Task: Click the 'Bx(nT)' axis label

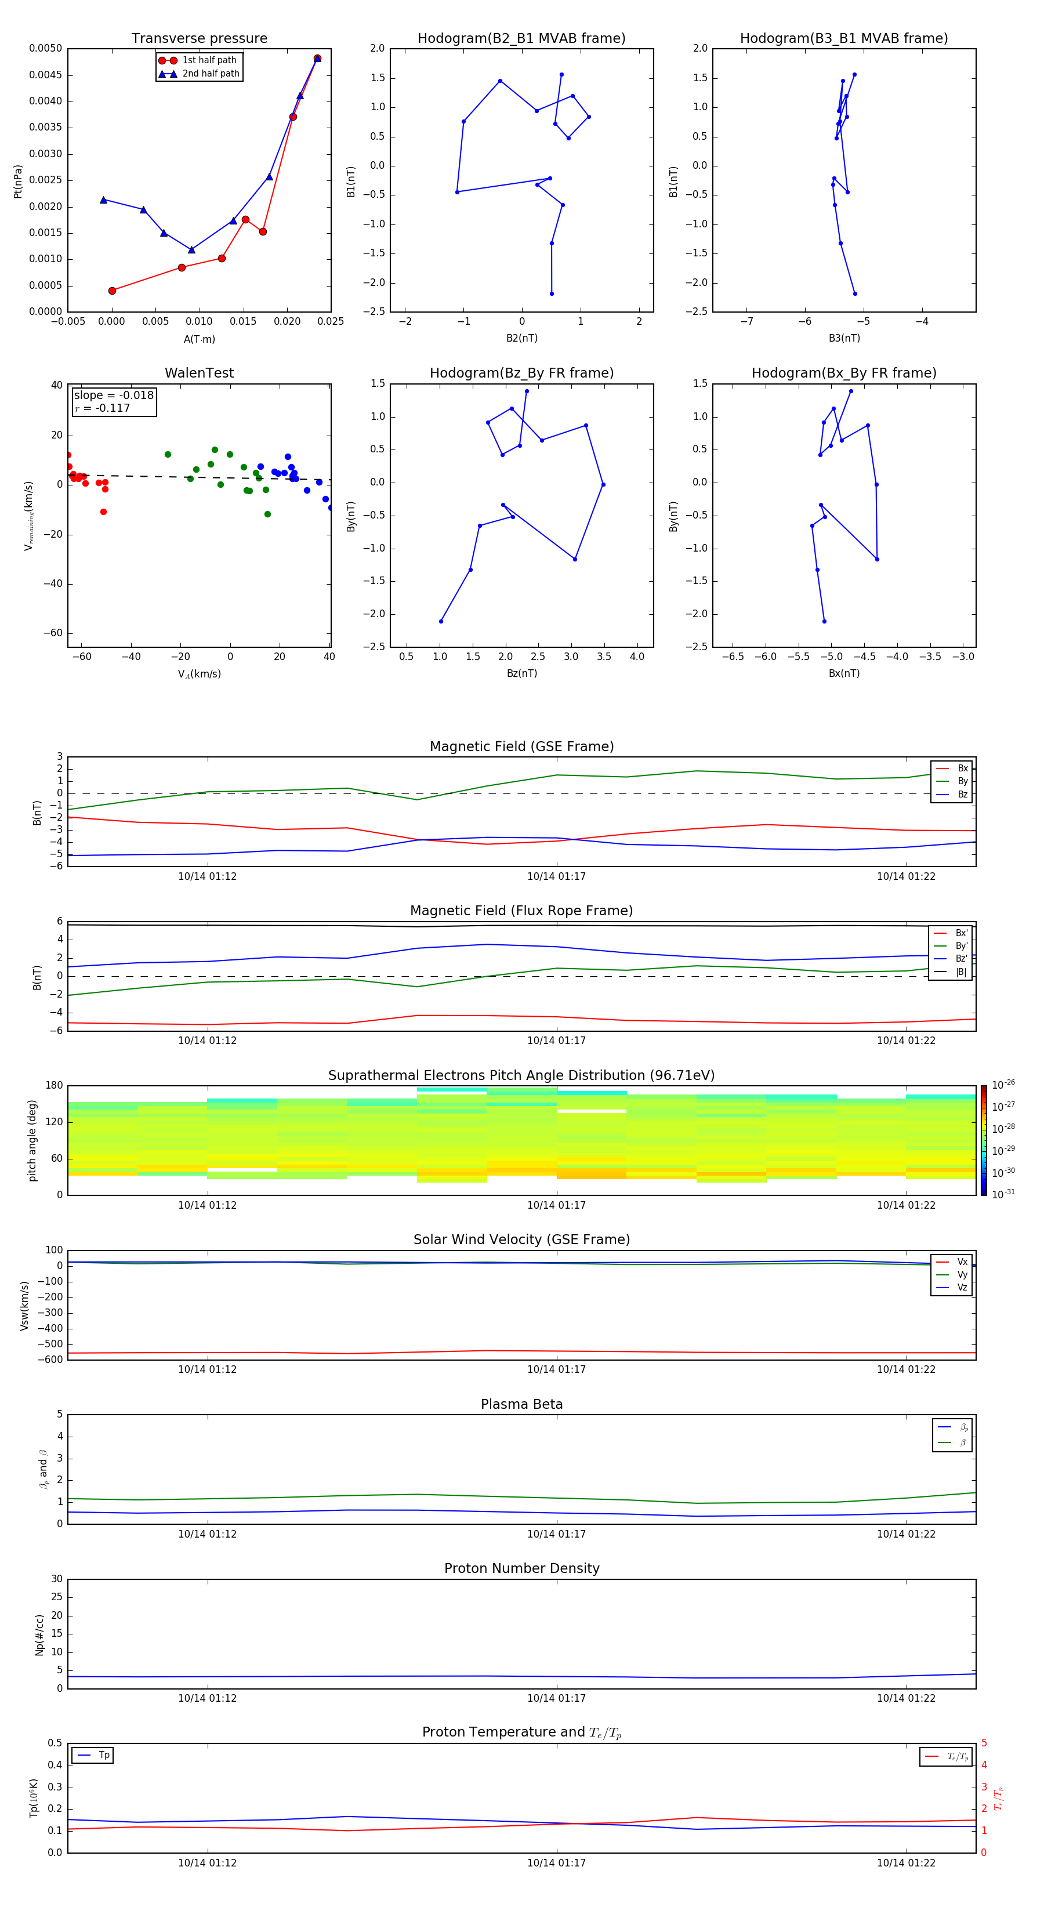Action: click(844, 673)
